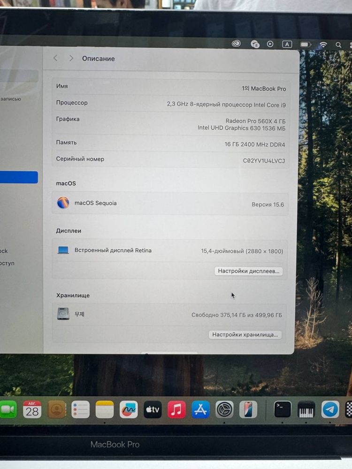This screenshot has height=469, width=352.
Task: Click the built-in Retina display laptop icon
Action: point(63,250)
